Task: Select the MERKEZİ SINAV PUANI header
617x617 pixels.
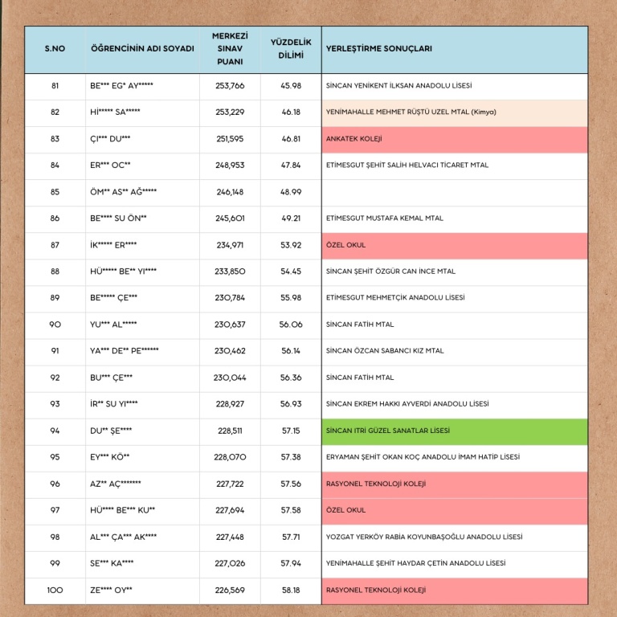Action: 230,49
